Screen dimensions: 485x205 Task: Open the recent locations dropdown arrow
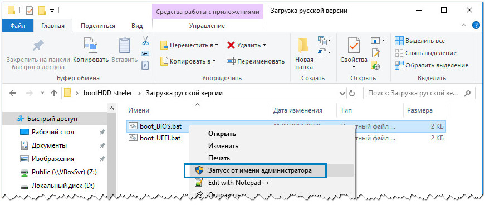[42, 93]
